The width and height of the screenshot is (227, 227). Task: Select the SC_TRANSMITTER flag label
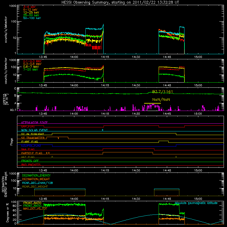pos(33,138)
